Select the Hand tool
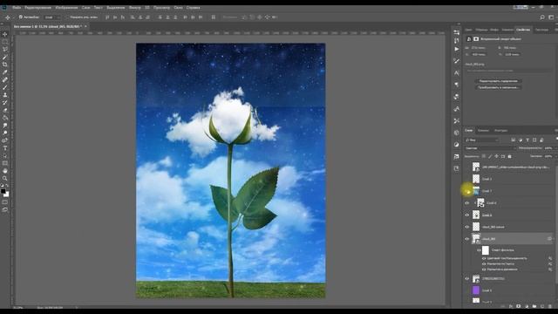Image resolution: width=558 pixels, height=314 pixels. (x=5, y=171)
